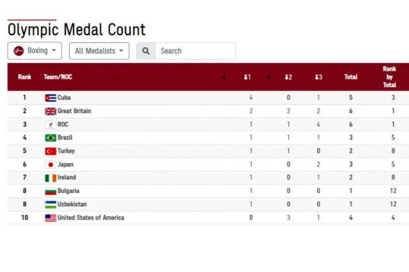Click the Japan flag icon
This screenshot has height=272, width=409.
50,164
